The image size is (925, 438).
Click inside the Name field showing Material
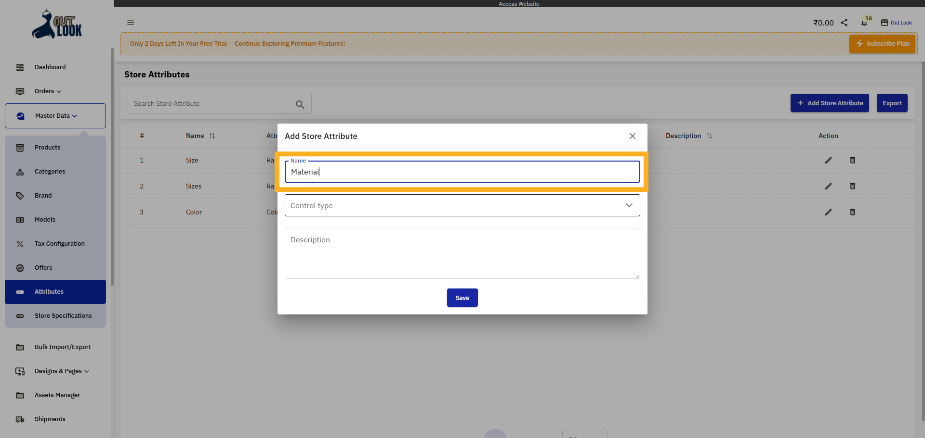(x=462, y=172)
